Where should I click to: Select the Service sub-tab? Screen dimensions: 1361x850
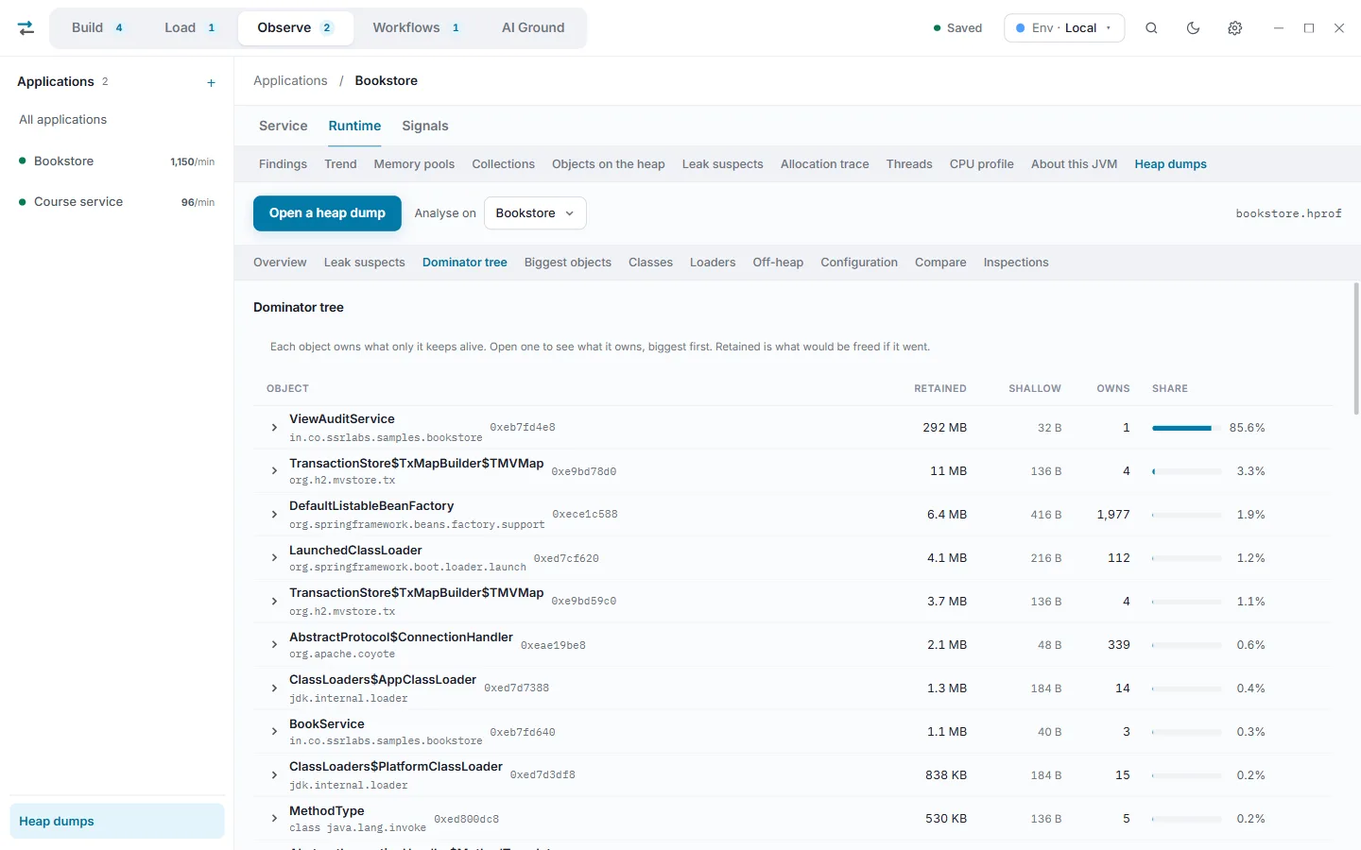pyautogui.click(x=284, y=126)
